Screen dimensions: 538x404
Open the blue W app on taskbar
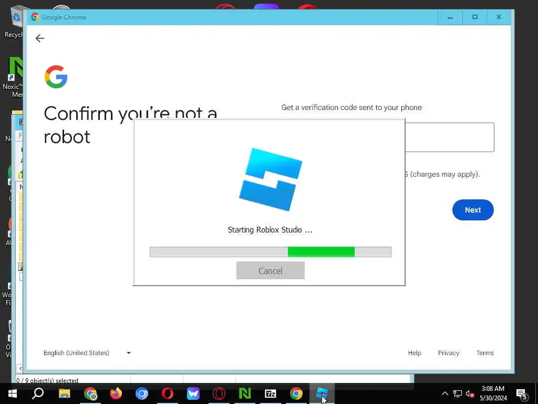click(193, 393)
